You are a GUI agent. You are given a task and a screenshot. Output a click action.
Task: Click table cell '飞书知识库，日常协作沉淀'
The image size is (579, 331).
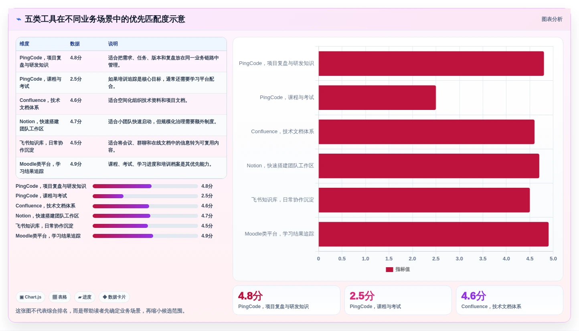(41, 146)
